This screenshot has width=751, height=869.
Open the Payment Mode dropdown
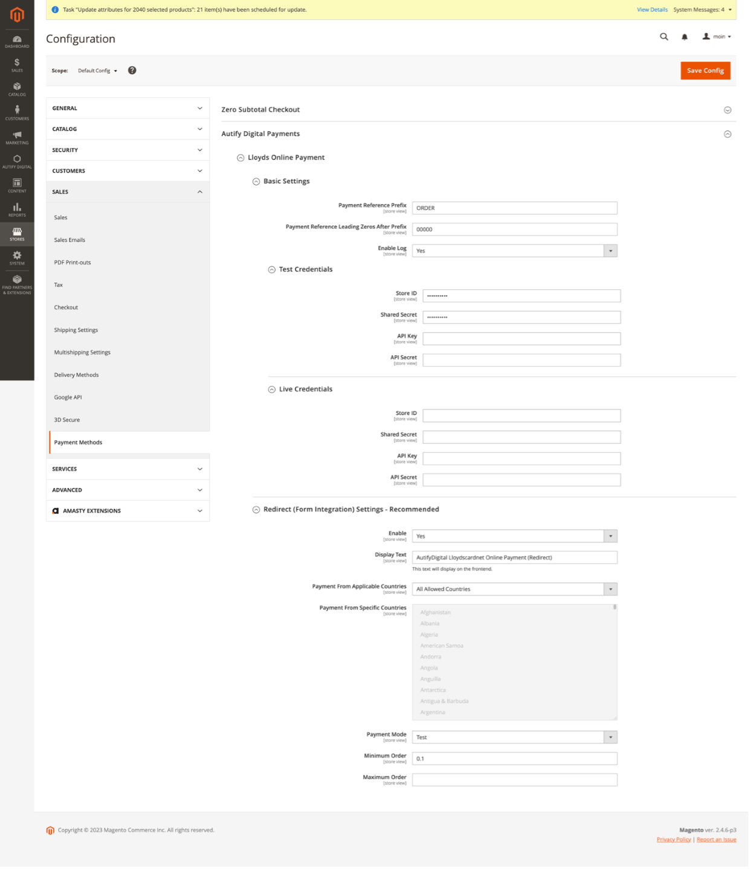514,738
